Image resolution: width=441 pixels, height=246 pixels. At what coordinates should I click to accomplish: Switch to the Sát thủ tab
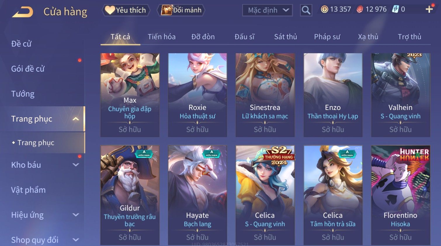pyautogui.click(x=285, y=37)
